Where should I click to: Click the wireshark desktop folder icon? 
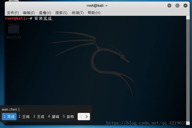click(14, 28)
